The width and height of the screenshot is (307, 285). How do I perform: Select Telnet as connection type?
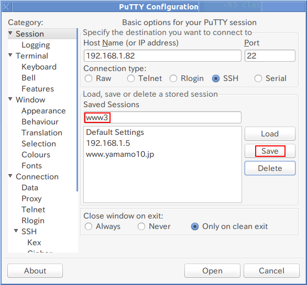[131, 78]
